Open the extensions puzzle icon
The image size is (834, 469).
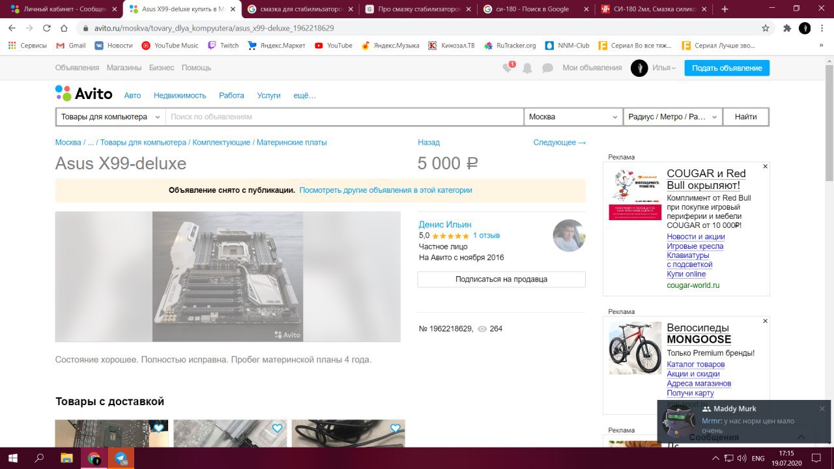(787, 28)
